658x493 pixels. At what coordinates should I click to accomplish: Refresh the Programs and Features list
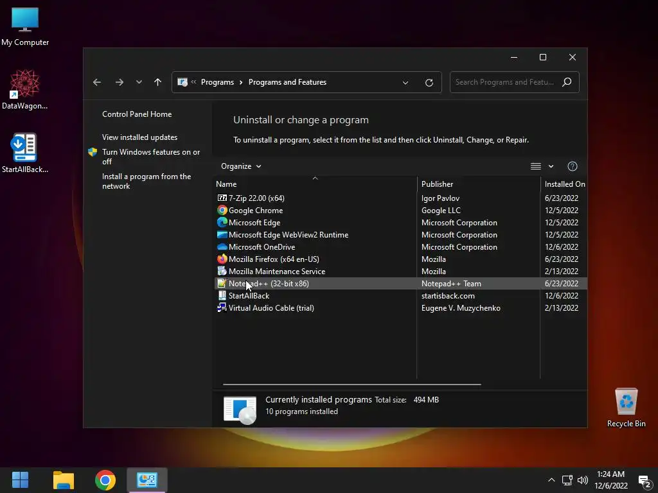coord(429,83)
